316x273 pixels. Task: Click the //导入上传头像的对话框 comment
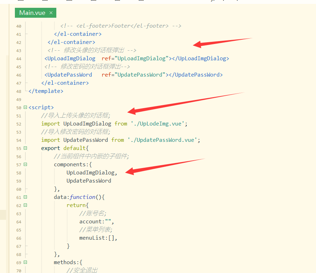coord(75,116)
